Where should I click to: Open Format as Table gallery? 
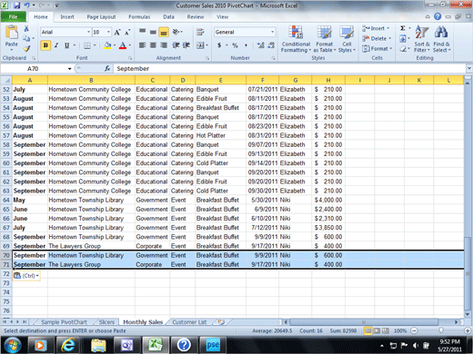coord(325,39)
